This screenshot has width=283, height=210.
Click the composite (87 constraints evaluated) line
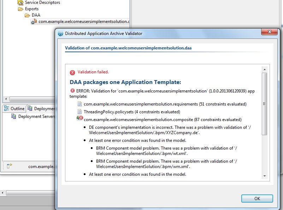point(163,120)
